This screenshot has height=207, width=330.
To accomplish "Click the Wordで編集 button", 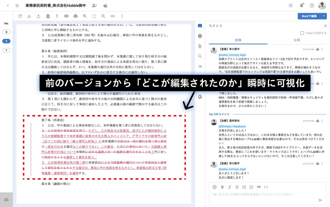I will click(x=309, y=16).
